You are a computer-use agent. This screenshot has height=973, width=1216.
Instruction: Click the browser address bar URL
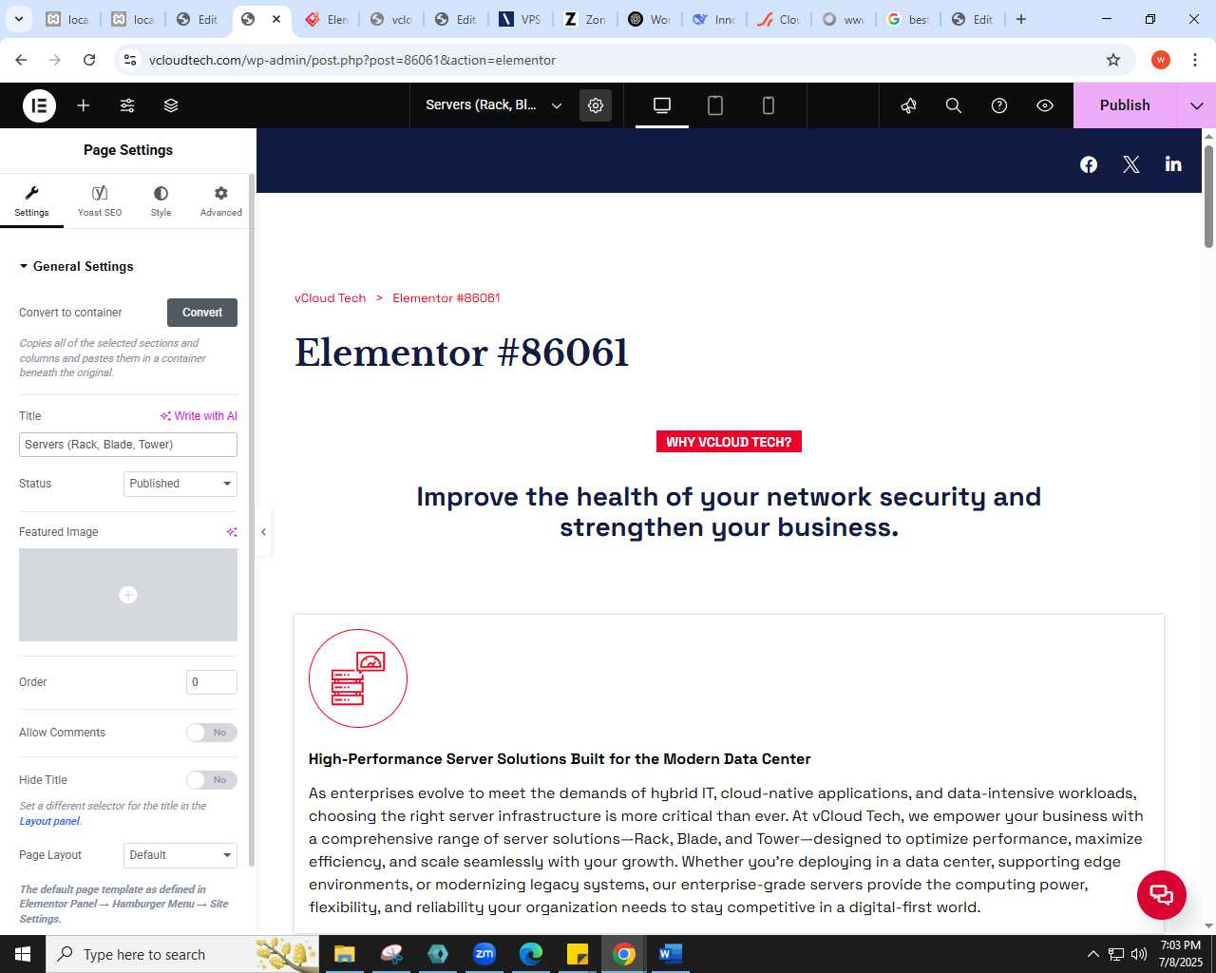click(352, 60)
